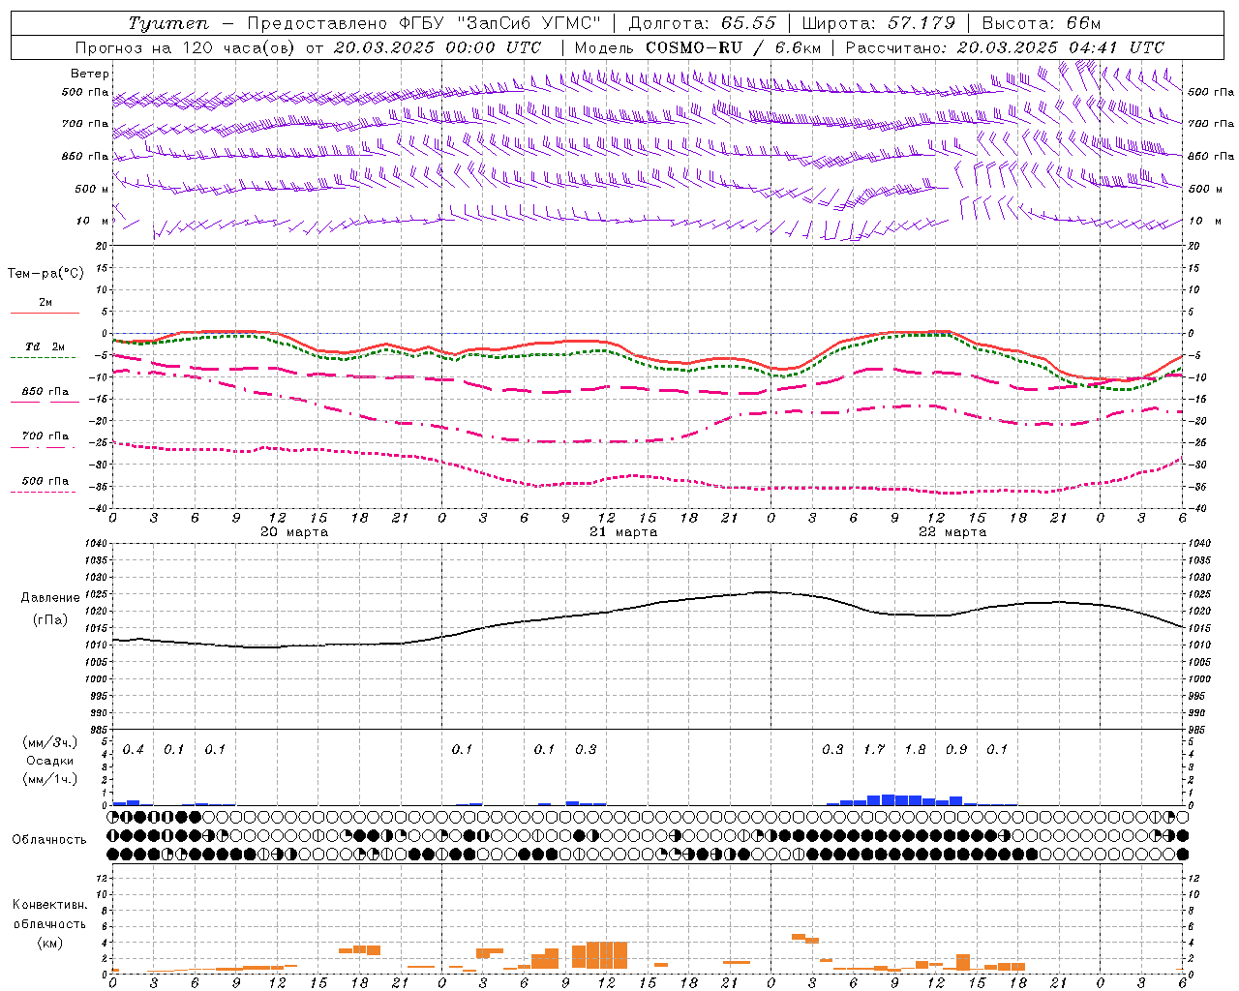
Task: Click the 'Осадки' precipitation label
Action: [50, 761]
